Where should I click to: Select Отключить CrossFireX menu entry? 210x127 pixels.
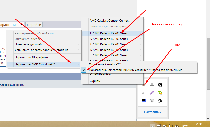coord(139,64)
